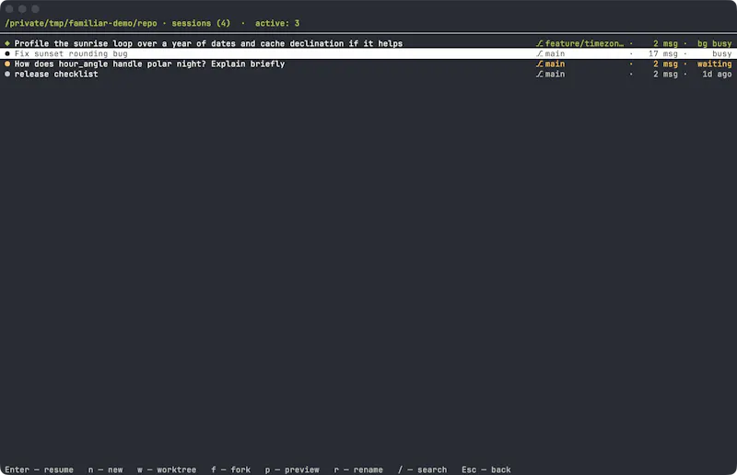This screenshot has width=737, height=475.
Task: Click the /private/tmp/familiar-demo/repo path
Action: coord(81,23)
